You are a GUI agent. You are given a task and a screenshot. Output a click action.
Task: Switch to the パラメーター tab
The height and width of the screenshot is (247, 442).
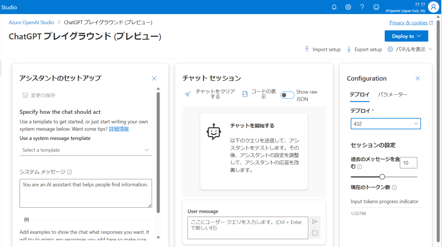click(393, 94)
